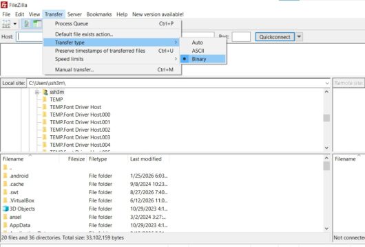
Task: Sort by Filetype column header
Action: [x=107, y=159]
